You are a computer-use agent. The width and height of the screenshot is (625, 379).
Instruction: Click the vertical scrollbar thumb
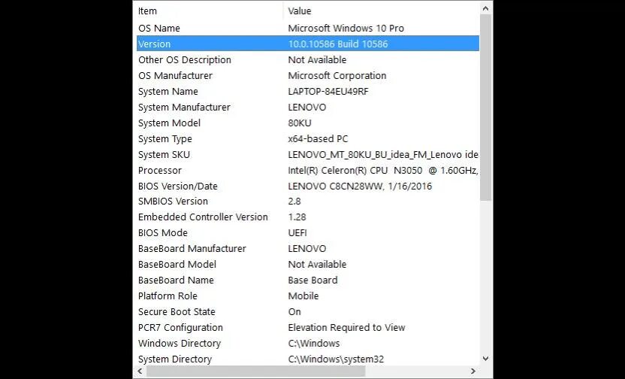click(x=485, y=108)
